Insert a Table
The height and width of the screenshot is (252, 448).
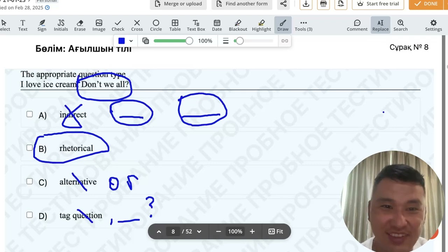(175, 26)
